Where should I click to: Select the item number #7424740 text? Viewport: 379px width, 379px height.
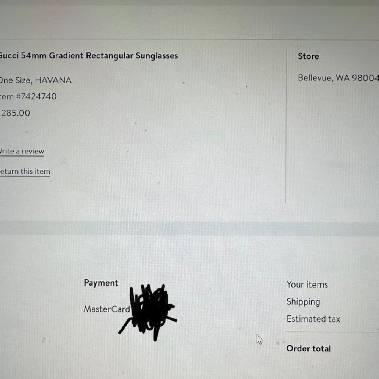click(x=28, y=97)
